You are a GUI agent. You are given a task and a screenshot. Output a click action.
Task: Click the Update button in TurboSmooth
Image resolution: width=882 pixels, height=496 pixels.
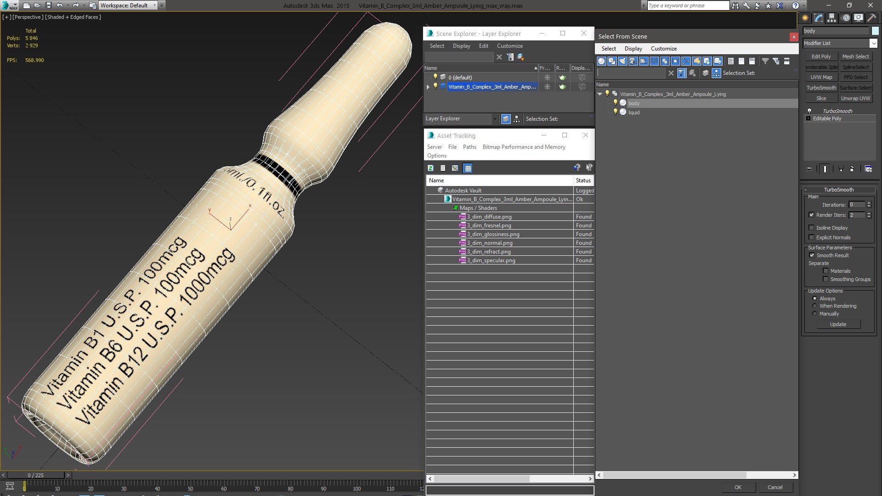point(838,324)
